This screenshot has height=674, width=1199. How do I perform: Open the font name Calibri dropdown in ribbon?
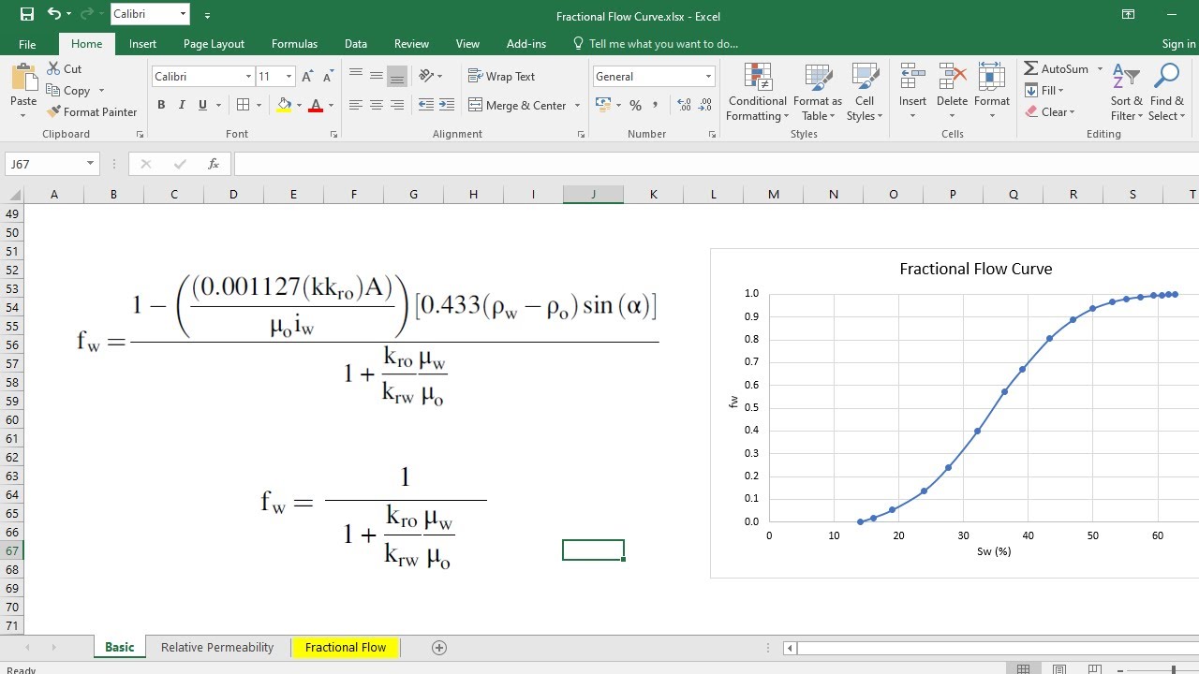click(249, 77)
